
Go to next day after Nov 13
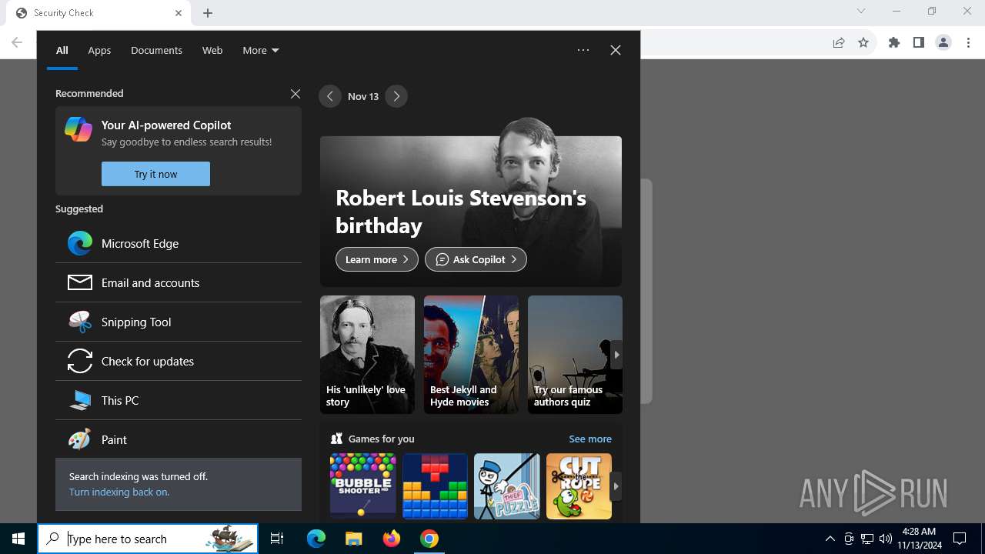coord(396,96)
